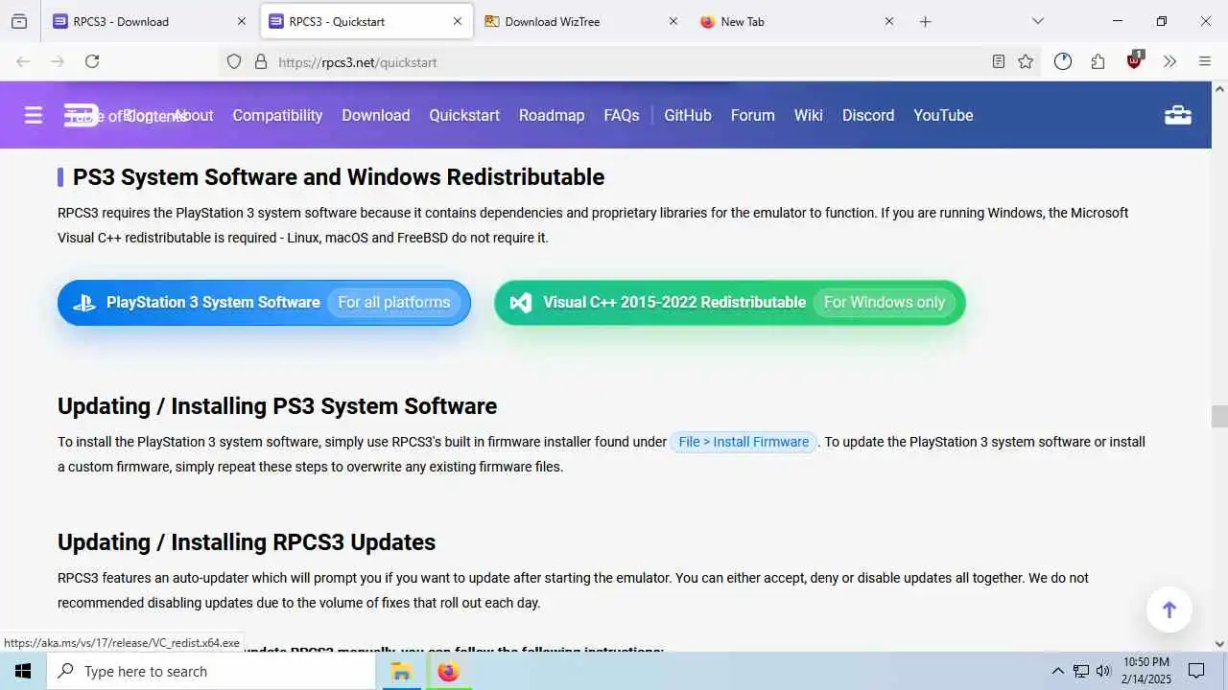1228x690 pixels.
Task: Bookmark this page with the star icon
Action: coord(1026,61)
